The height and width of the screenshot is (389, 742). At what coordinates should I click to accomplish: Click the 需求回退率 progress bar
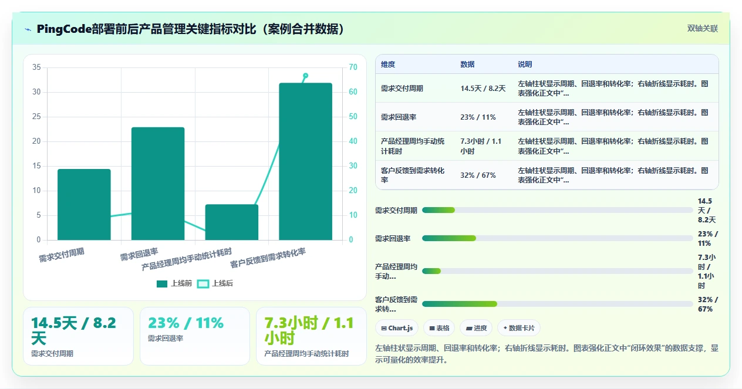(558, 238)
